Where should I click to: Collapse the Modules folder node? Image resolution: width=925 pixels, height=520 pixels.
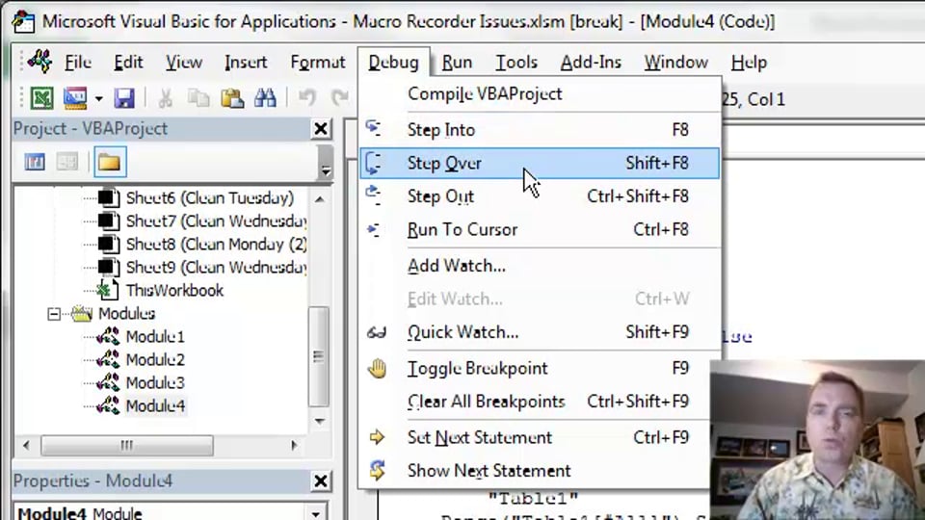tap(54, 314)
